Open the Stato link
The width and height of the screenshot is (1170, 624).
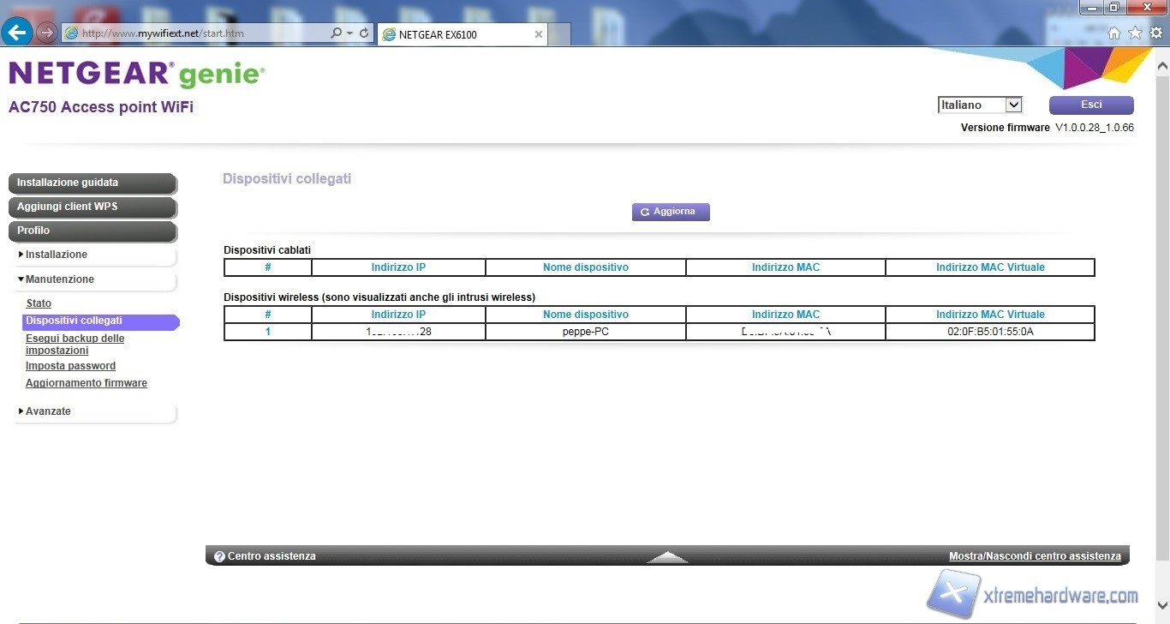point(39,303)
